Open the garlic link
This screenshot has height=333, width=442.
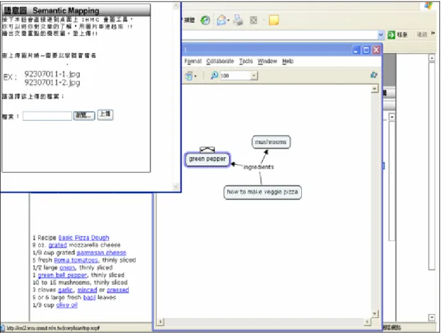[x=66, y=290]
